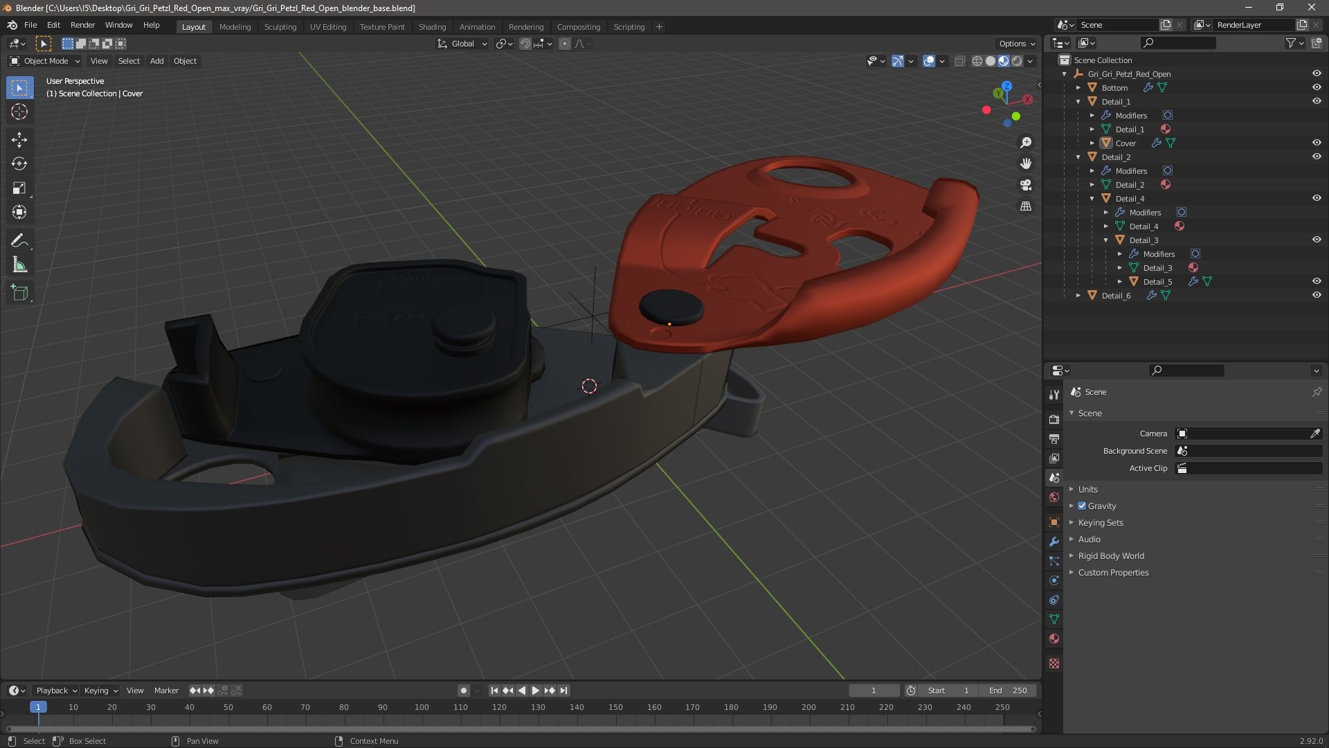This screenshot has height=748, width=1329.
Task: Open the Render menu
Action: pos(82,25)
